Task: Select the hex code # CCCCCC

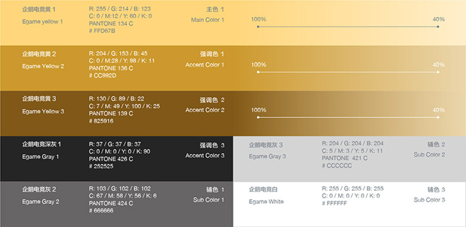Action: click(336, 166)
